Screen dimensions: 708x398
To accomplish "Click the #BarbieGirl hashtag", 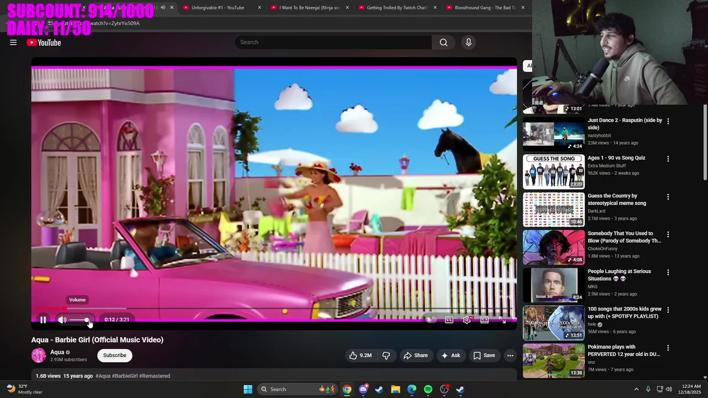I will point(125,376).
